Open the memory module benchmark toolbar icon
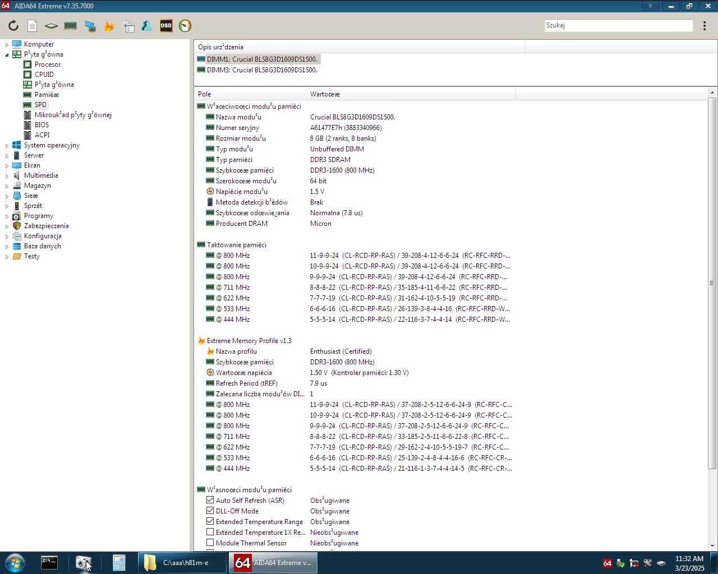 tap(70, 26)
